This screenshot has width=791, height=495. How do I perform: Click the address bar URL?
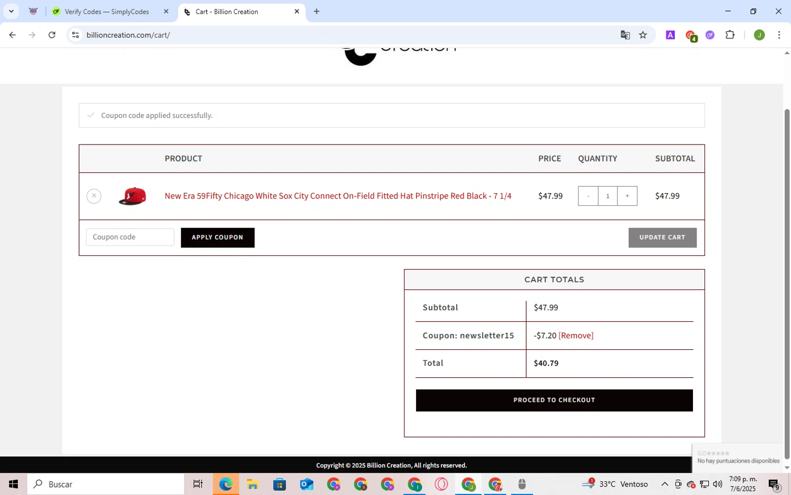pyautogui.click(x=128, y=35)
